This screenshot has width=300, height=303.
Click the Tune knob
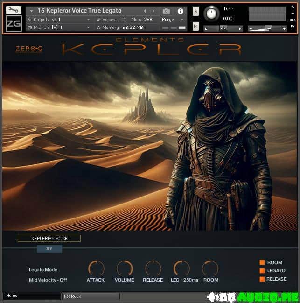[x=211, y=14]
